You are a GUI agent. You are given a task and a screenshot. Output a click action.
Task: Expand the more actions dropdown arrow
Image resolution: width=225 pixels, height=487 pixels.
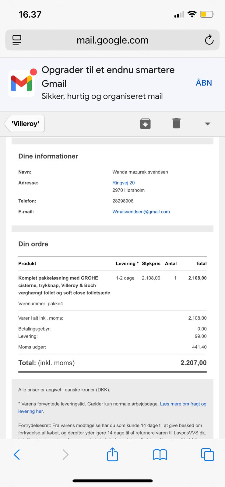click(207, 124)
